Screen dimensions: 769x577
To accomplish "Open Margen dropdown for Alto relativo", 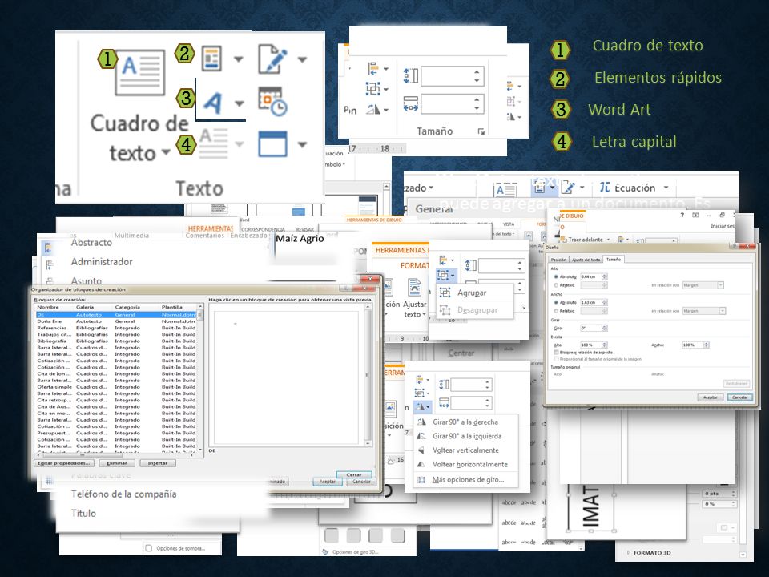I will tap(720, 285).
